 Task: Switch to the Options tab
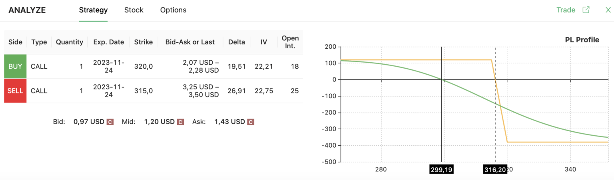pos(173,10)
